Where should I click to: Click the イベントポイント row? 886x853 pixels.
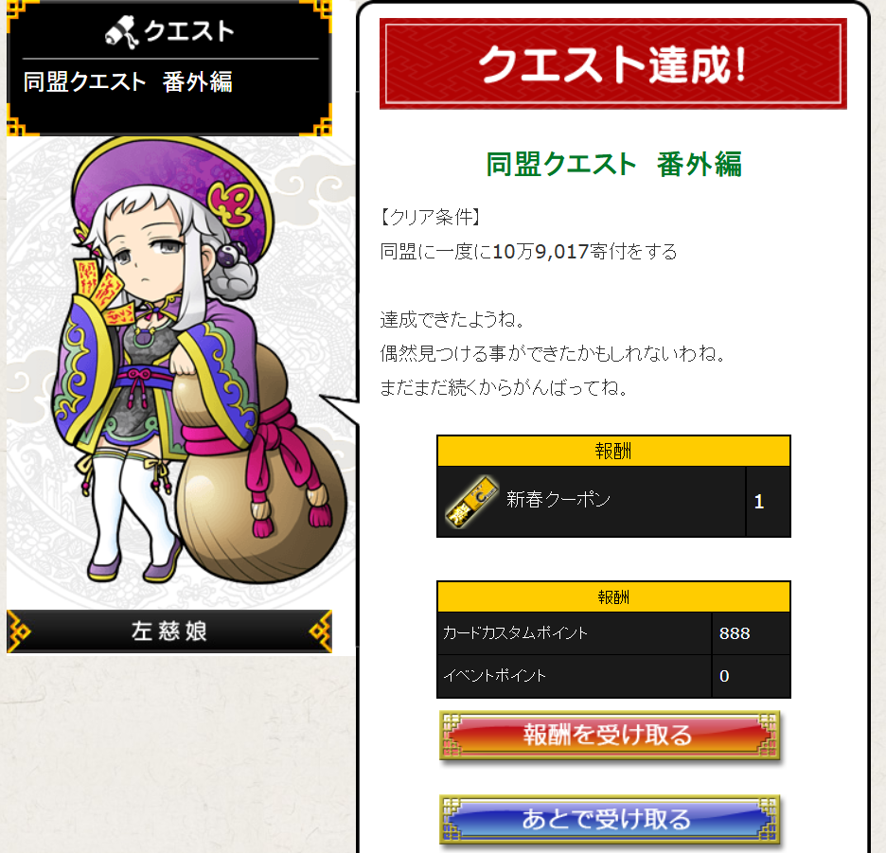[x=613, y=676]
